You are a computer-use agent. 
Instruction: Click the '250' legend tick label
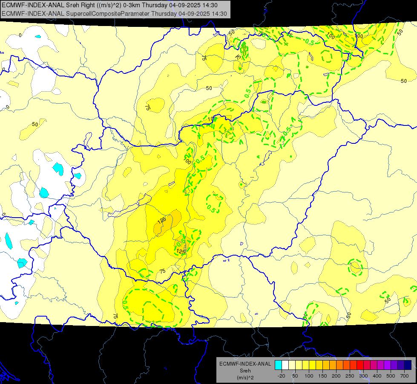click(x=350, y=376)
